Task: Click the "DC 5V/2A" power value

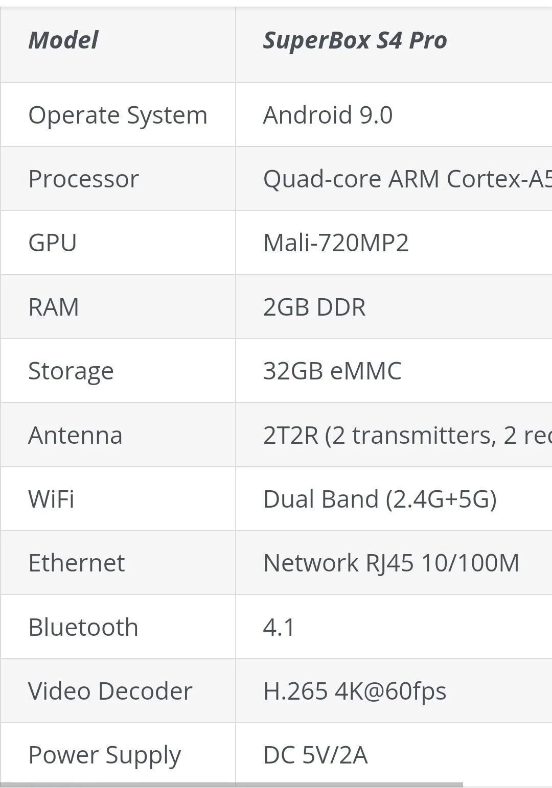Action: (x=315, y=755)
